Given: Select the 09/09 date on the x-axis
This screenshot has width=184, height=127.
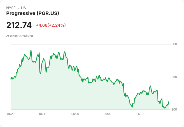Looking at the screenshot, I should pyautogui.click(x=107, y=114).
